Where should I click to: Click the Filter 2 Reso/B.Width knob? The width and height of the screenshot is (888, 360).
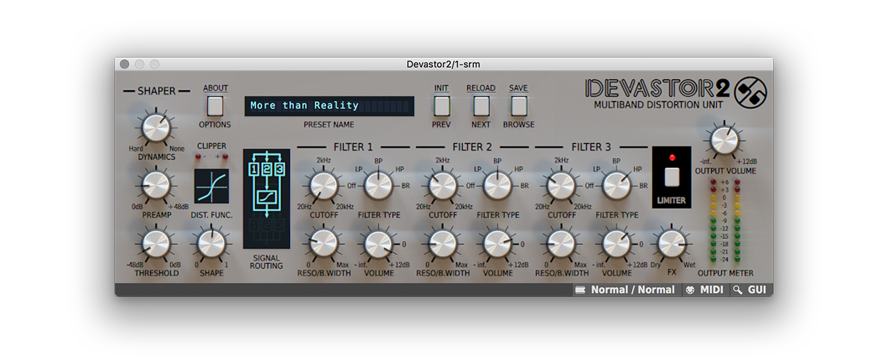(x=443, y=243)
